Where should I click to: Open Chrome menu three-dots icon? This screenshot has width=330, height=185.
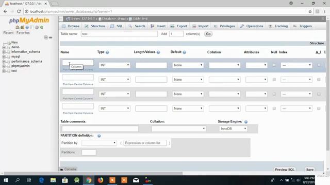[x=325, y=11]
